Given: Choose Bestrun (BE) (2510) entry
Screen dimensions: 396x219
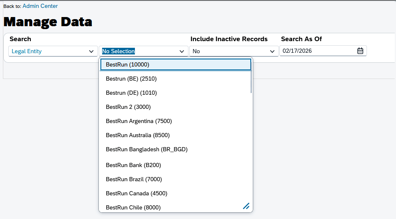Looking at the screenshot, I should [x=176, y=79].
